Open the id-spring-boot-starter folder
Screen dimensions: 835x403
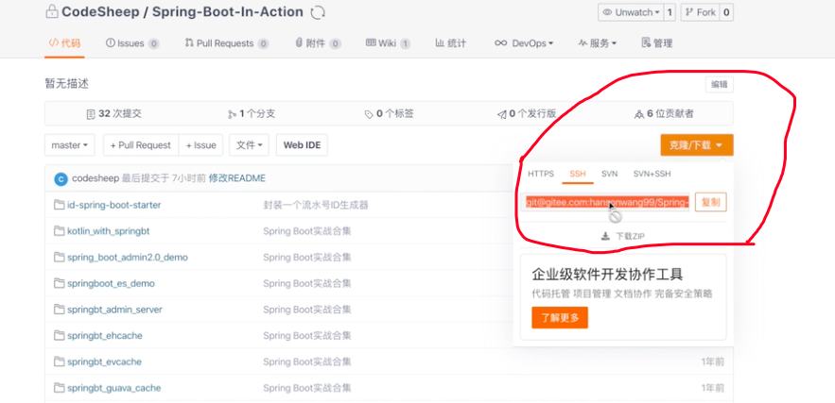[114, 205]
